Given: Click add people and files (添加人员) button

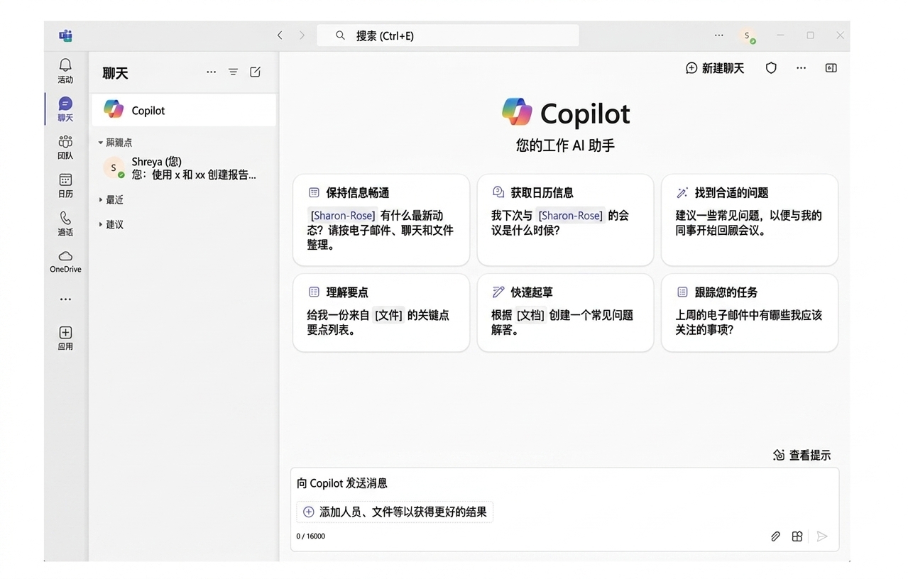Looking at the screenshot, I should 395,512.
